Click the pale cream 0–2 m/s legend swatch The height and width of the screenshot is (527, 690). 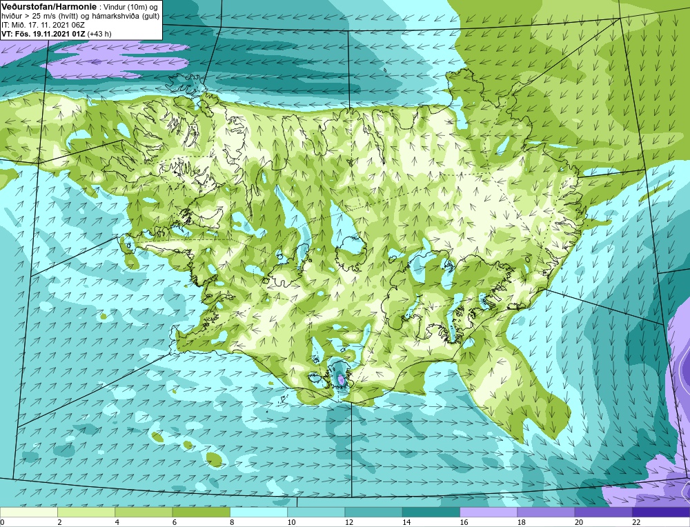click(x=28, y=512)
